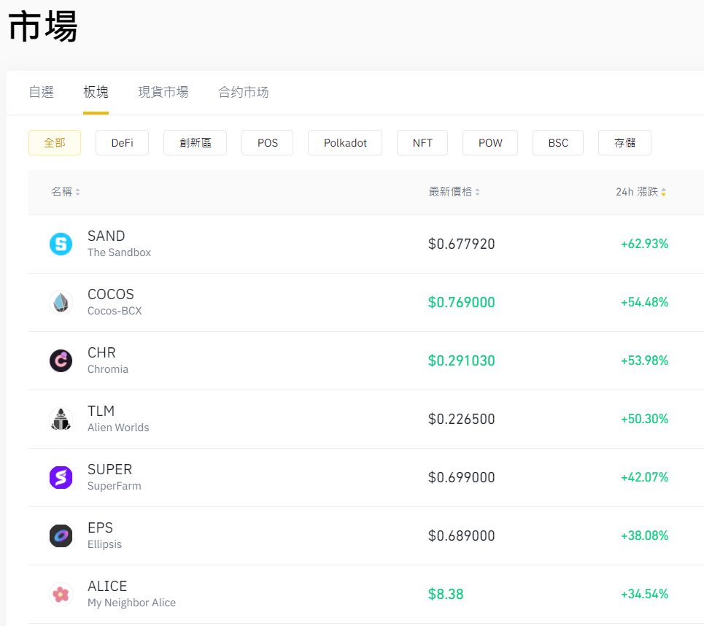Sort by 名稱 column arrow
704x626 pixels.
[77, 192]
